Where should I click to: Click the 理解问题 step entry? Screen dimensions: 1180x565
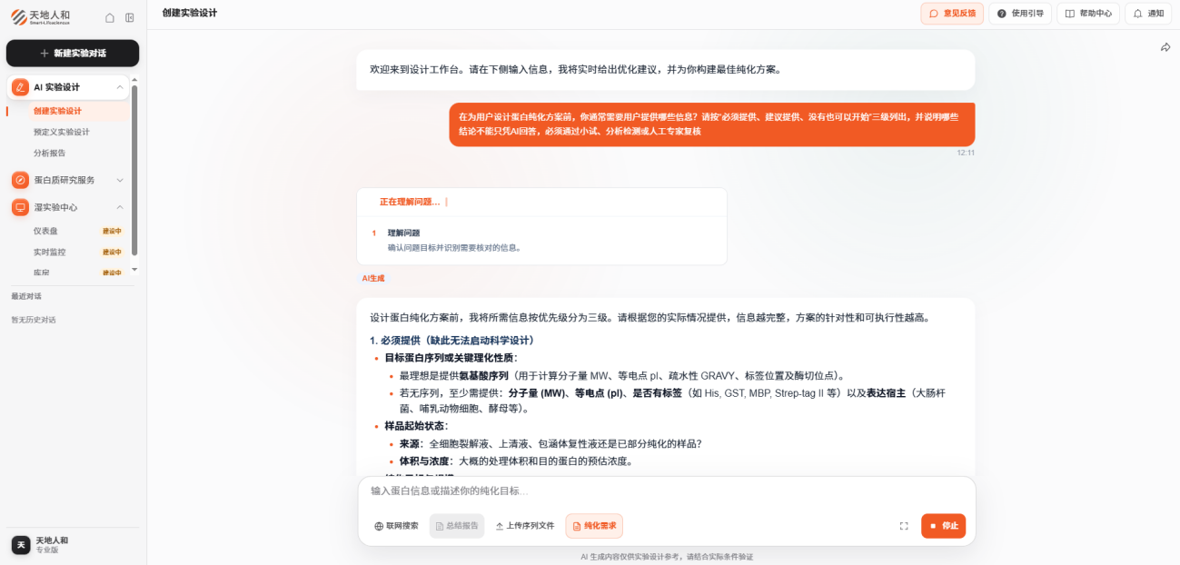click(541, 240)
